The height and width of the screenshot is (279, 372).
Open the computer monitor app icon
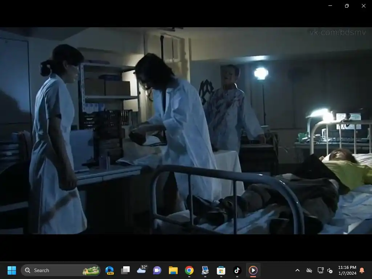pos(205,270)
